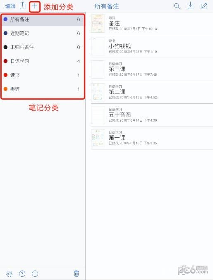Screen dimensions: 213x280
Task: Open the search magnifier icon
Action: point(177,6)
